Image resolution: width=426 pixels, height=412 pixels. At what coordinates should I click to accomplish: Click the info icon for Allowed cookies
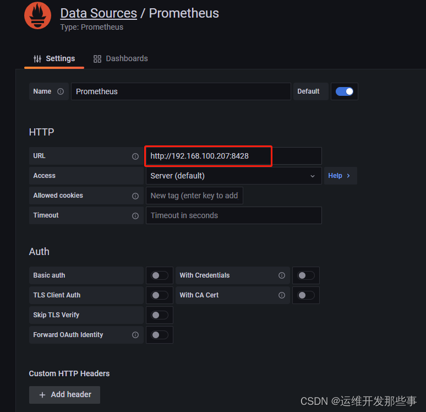coord(135,196)
